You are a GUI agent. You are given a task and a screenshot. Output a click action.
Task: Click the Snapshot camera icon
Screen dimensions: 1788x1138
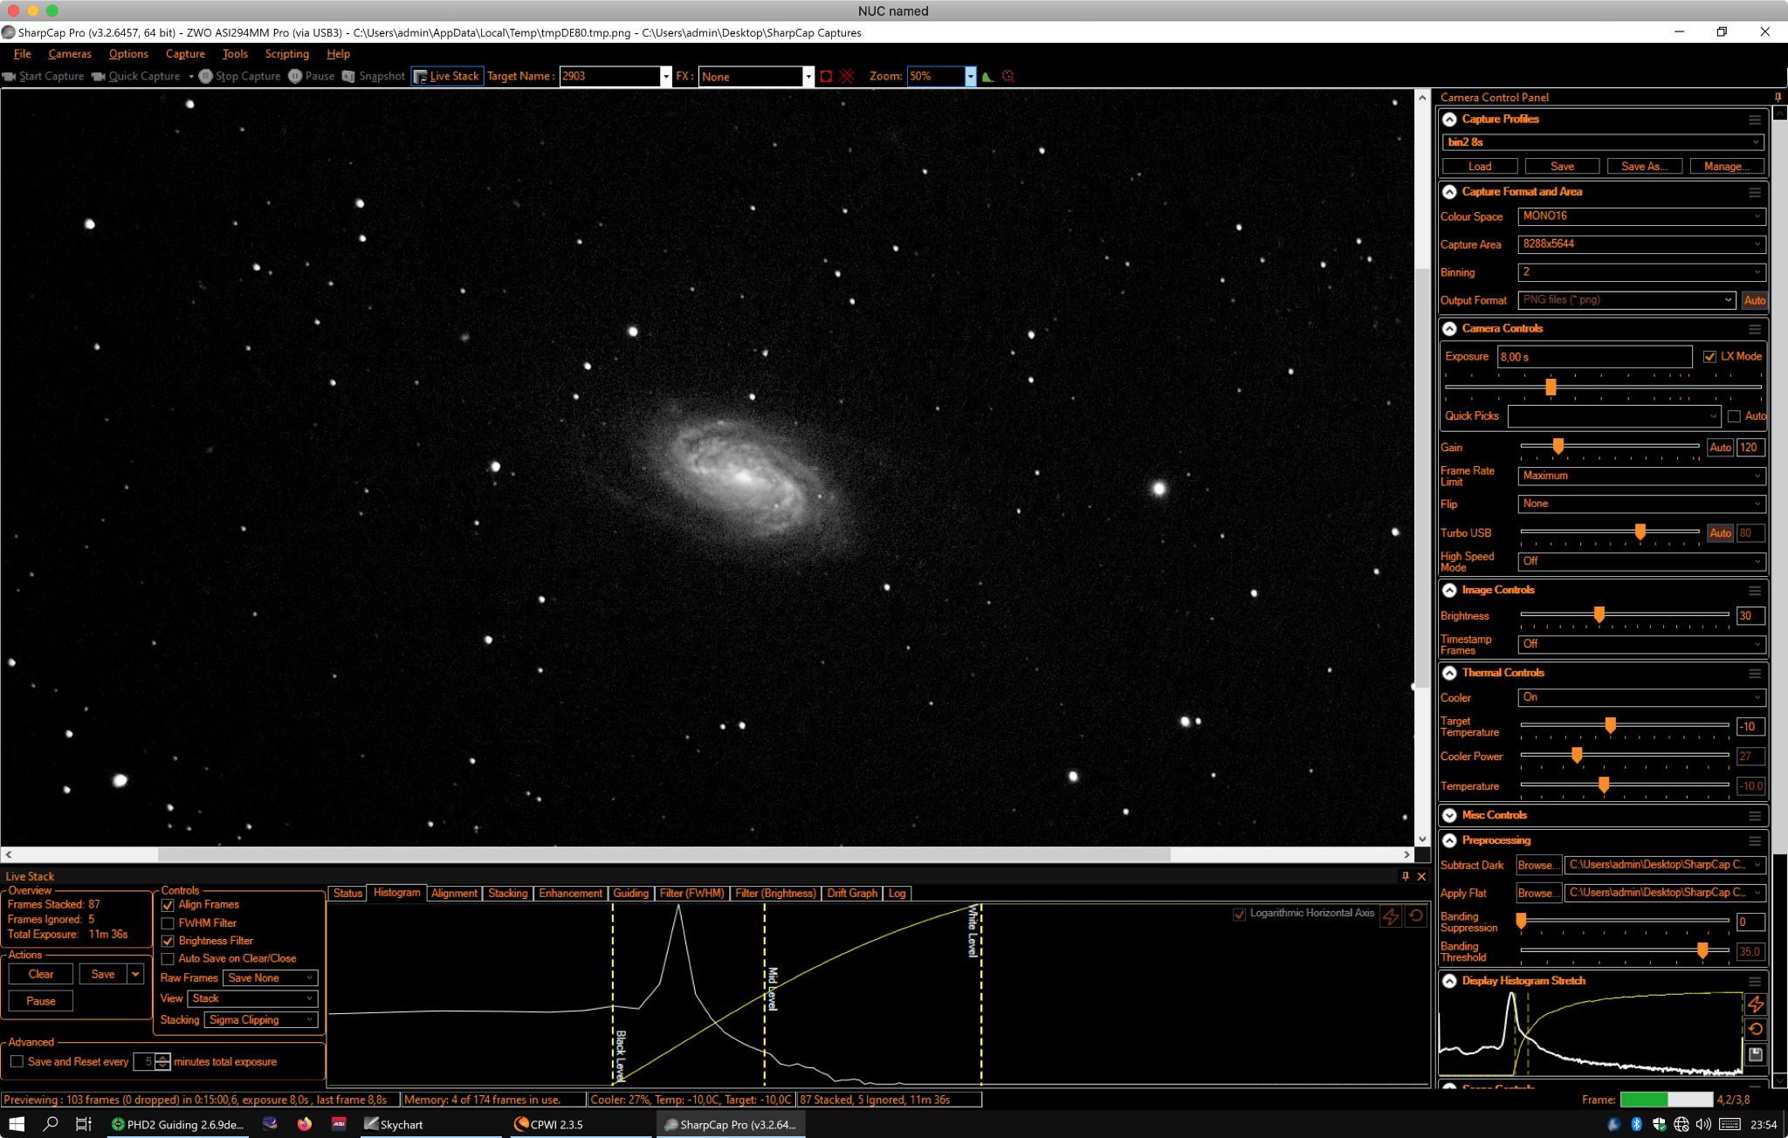(x=348, y=76)
